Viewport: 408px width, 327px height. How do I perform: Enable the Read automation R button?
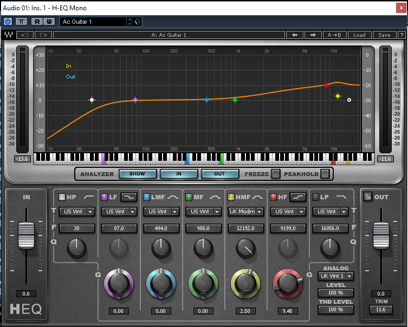37,22
